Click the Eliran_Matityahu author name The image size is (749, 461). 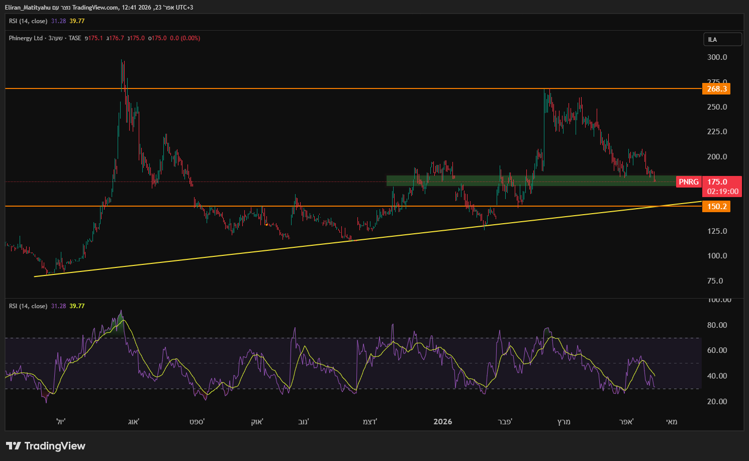[x=28, y=8]
